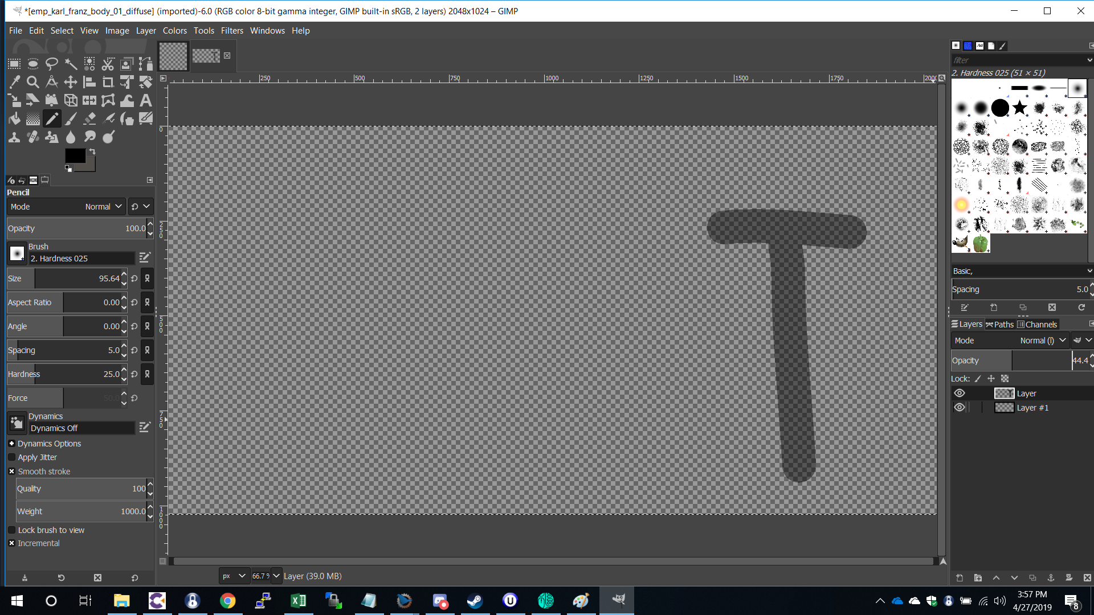Hide Layer #1 using eye icon

pyautogui.click(x=960, y=408)
